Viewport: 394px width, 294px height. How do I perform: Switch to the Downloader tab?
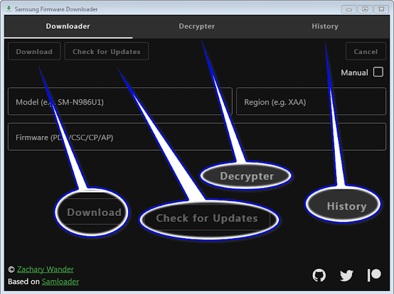(68, 26)
